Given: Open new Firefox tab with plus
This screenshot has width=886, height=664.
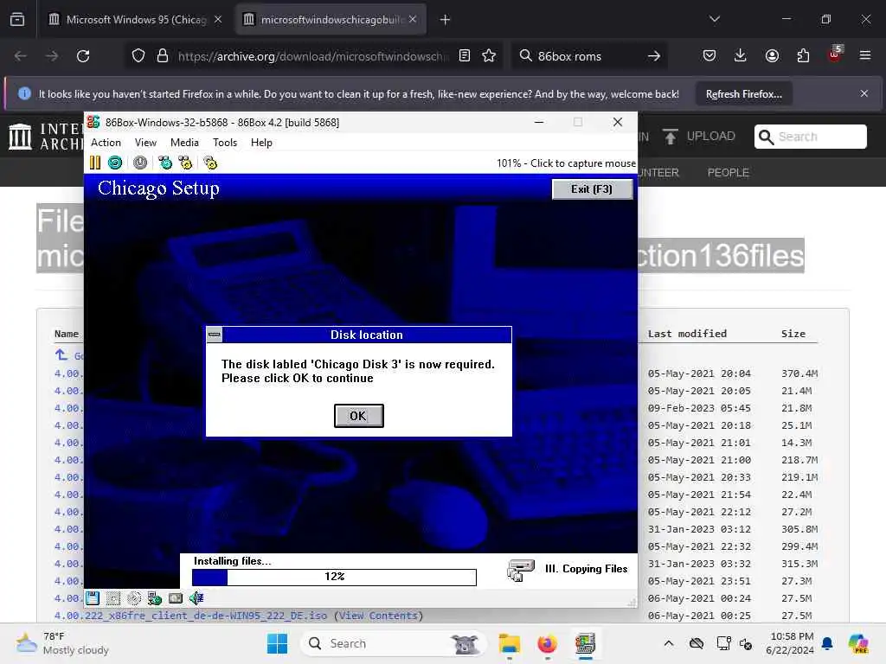Looking at the screenshot, I should pos(445,20).
